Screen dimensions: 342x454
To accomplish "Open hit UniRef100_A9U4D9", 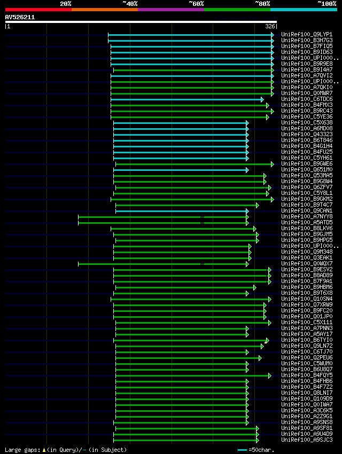I will pos(307,434).
